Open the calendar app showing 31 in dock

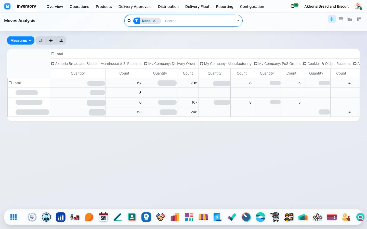pos(103,217)
